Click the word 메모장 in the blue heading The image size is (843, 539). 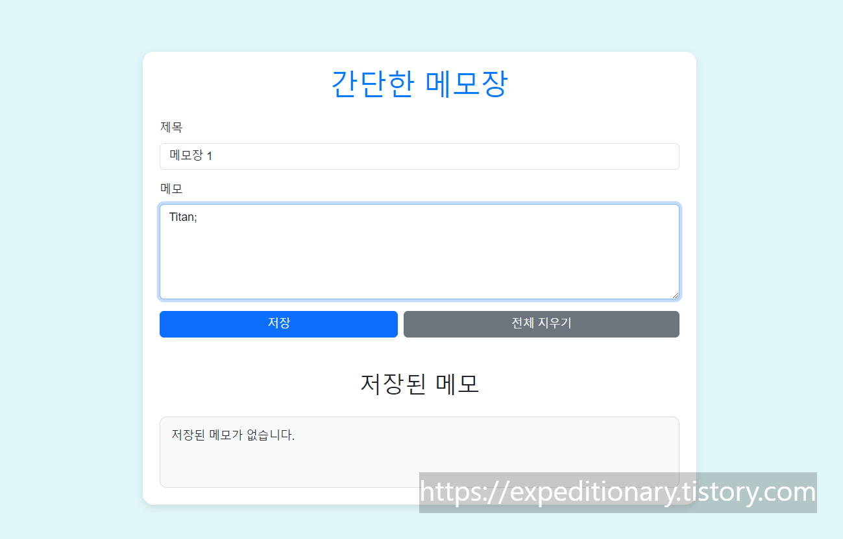coord(467,84)
